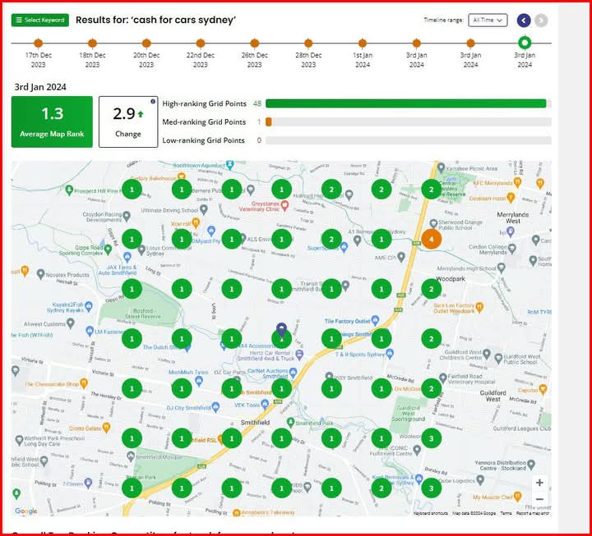This screenshot has height=536, width=592.
Task: Open map Terms link
Action: [506, 514]
